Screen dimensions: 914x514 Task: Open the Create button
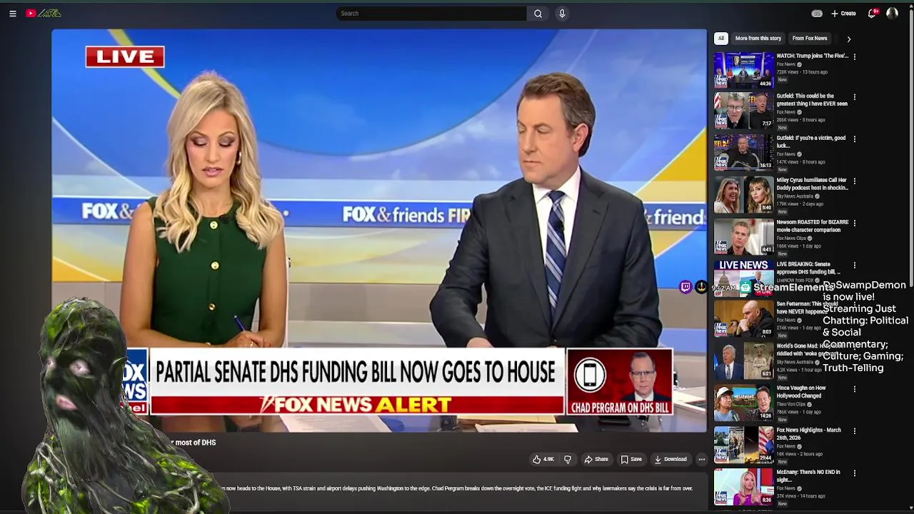(843, 14)
